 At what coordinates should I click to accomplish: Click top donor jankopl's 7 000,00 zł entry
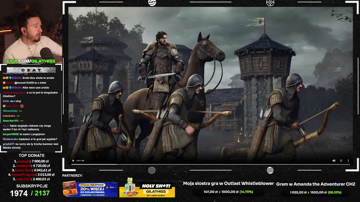click(31, 161)
